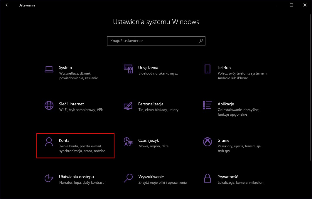Open the Czas i język label
This screenshot has width=312, height=199.
(149, 141)
